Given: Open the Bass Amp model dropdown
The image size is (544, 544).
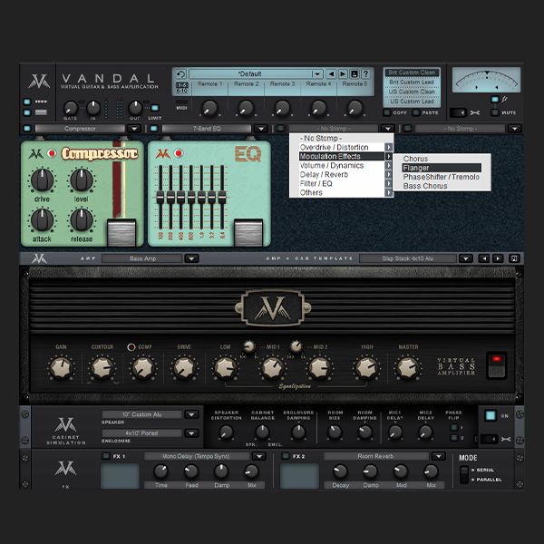Looking at the screenshot, I should coord(190,258).
